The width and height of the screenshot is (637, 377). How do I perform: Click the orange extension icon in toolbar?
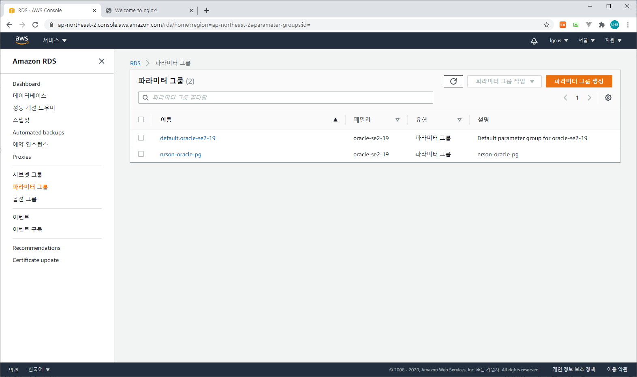click(563, 25)
